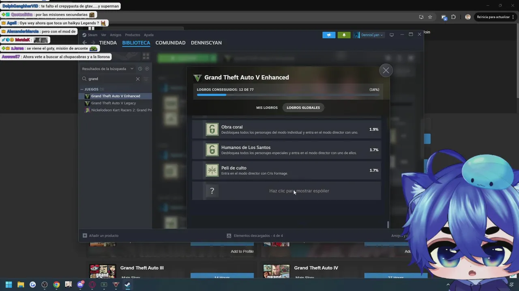
Task: Click the Humanos de Los Santos achievement icon
Action: pyautogui.click(x=212, y=150)
